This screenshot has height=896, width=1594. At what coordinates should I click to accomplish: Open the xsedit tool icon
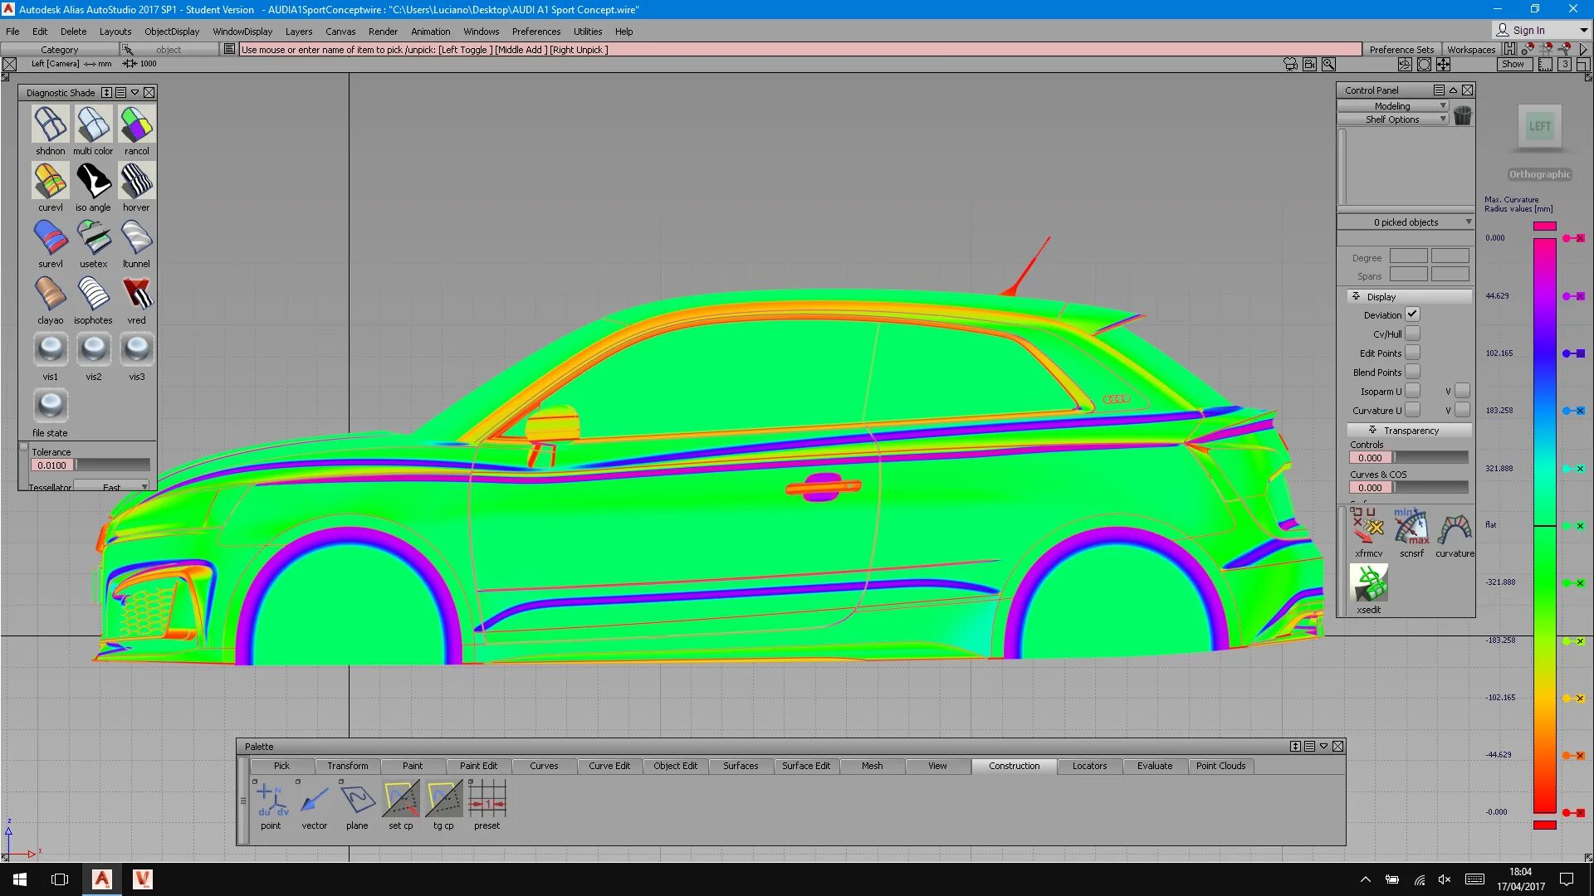coord(1368,584)
